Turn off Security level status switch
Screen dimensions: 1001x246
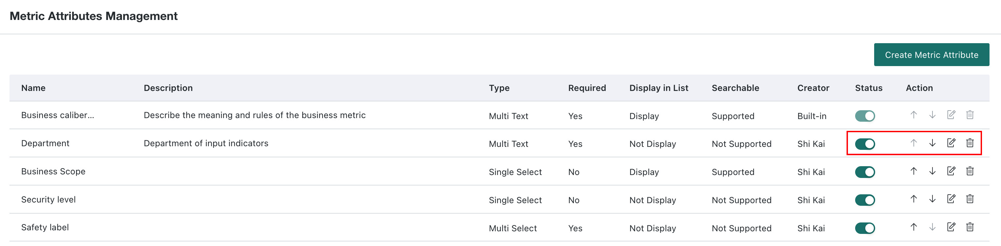click(x=865, y=200)
